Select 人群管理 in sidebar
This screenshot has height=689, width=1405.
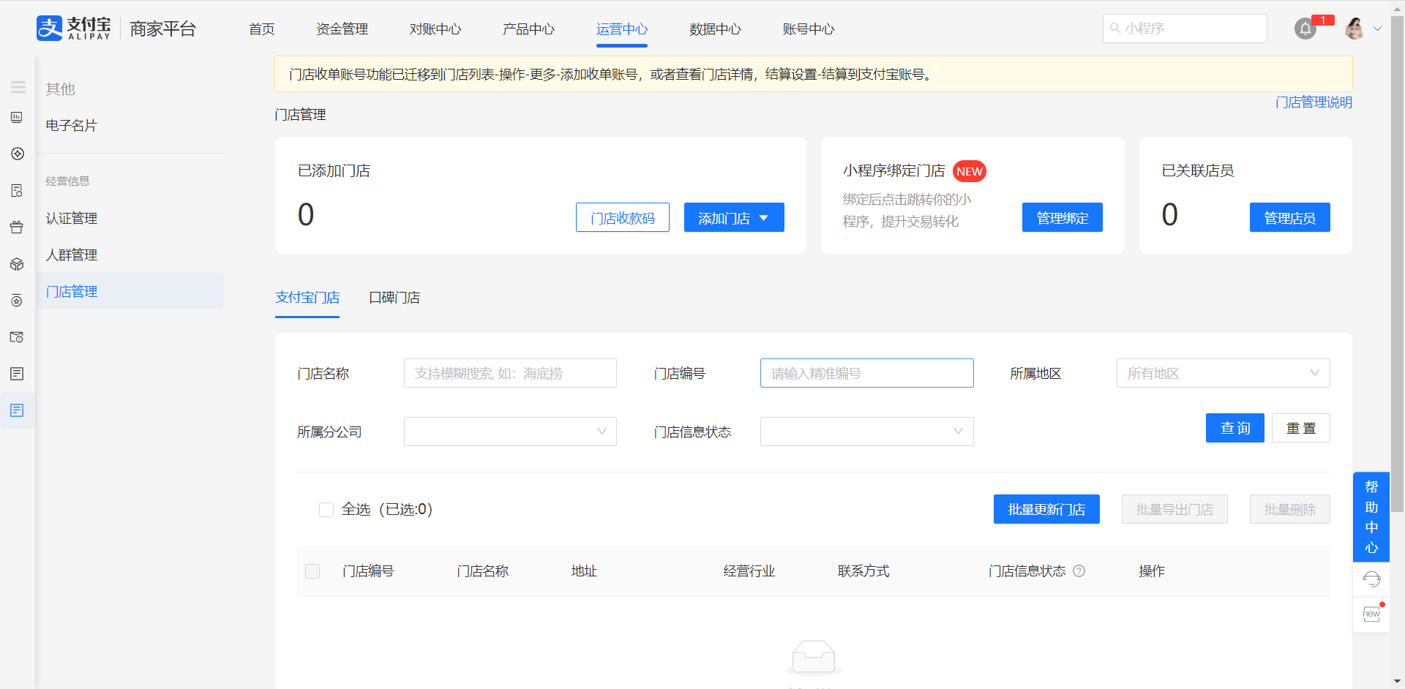(71, 255)
